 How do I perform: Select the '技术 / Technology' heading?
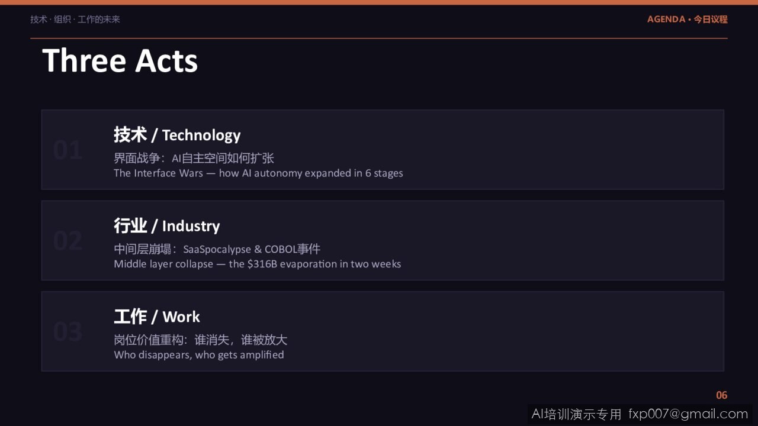coord(177,135)
